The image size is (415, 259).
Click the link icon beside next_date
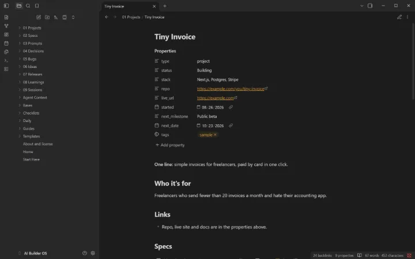pyautogui.click(x=231, y=125)
